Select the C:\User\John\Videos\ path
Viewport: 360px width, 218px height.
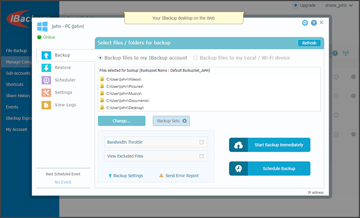[124, 79]
